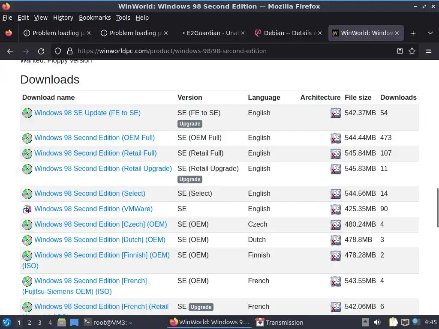Open Windows 98 Second Edition [Finnish] (OEM) link
The image size is (439, 329).
pyautogui.click(x=102, y=255)
